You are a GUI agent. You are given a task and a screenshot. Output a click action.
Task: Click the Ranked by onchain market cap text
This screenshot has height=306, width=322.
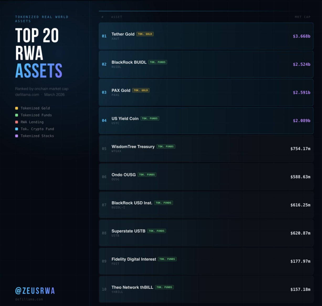coord(42,89)
